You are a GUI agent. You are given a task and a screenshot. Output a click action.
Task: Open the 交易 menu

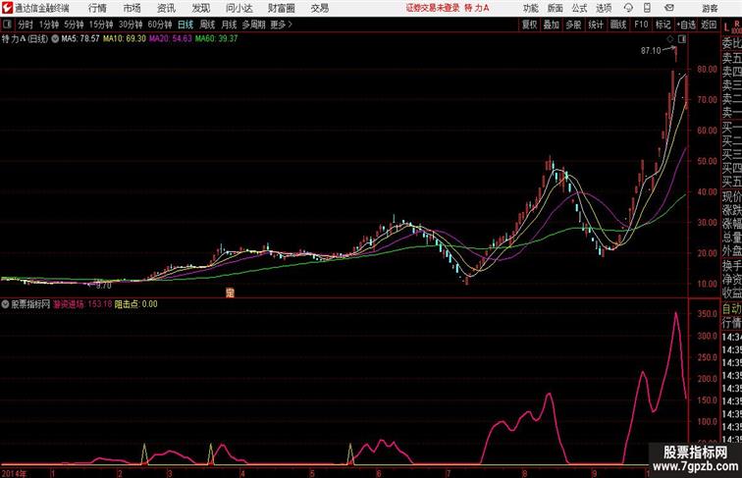(x=320, y=8)
